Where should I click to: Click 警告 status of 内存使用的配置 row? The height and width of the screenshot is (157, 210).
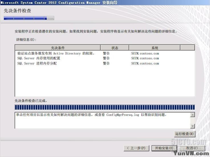106,58
